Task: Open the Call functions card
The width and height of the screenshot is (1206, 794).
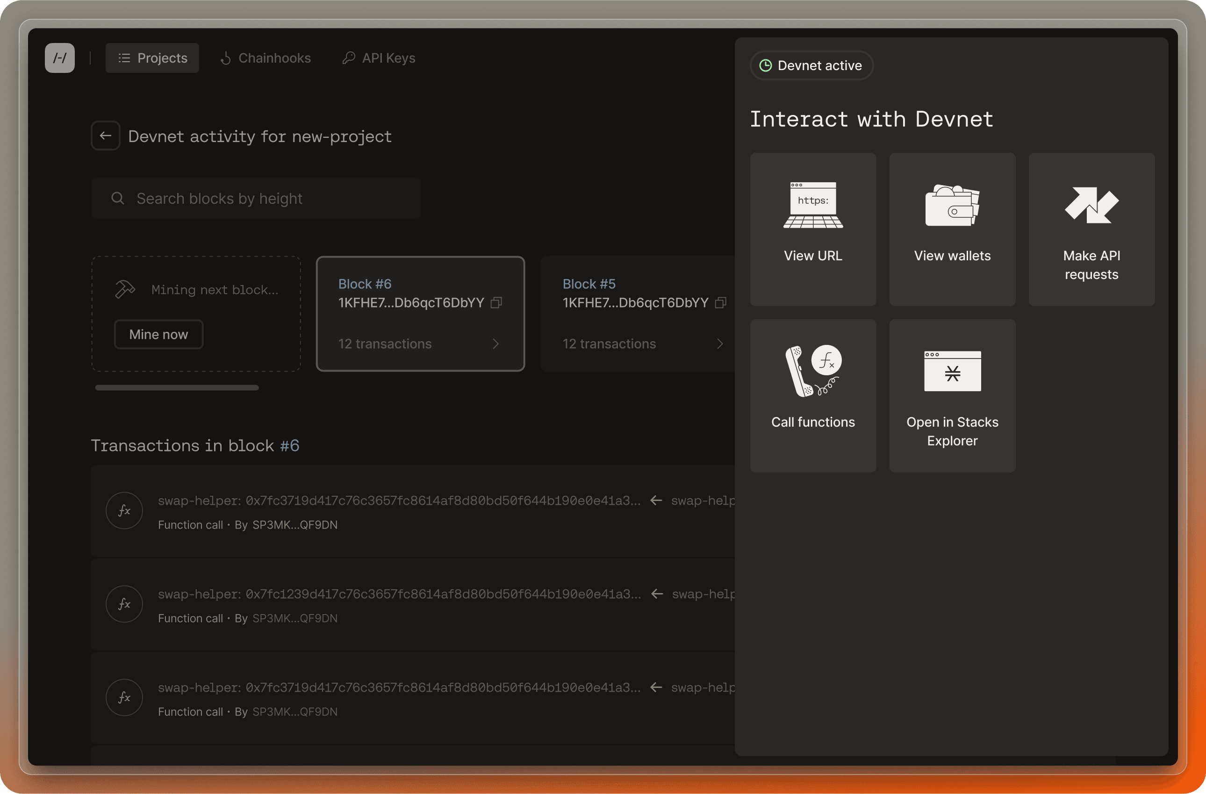Action: tap(813, 395)
